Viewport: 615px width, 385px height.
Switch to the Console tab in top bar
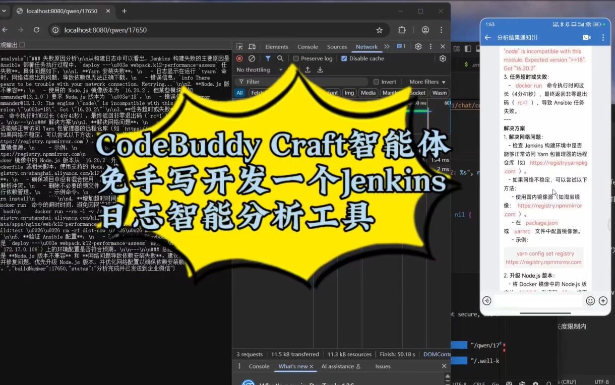[307, 46]
